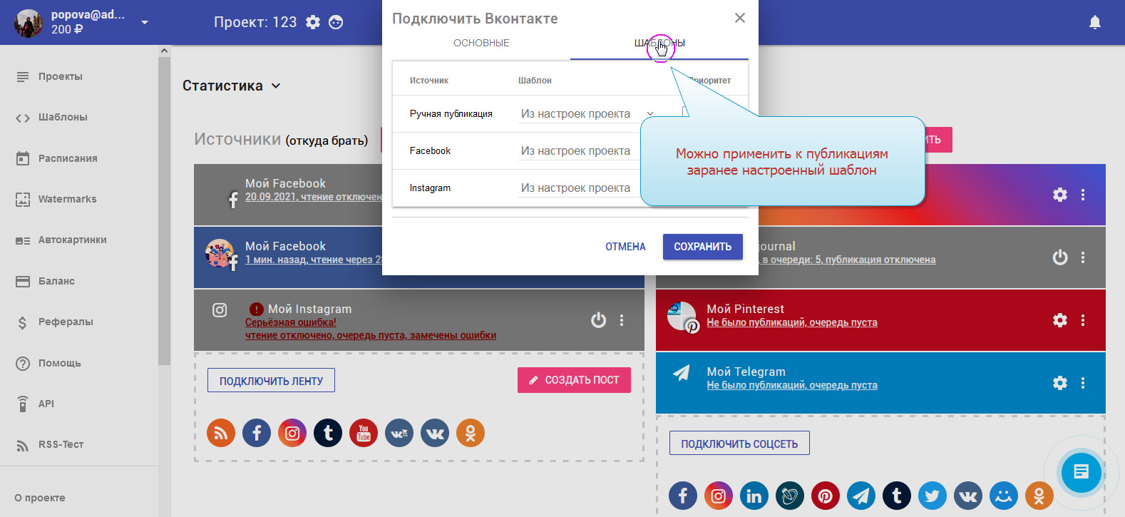
Task: Click the YouTube source icon
Action: click(364, 433)
